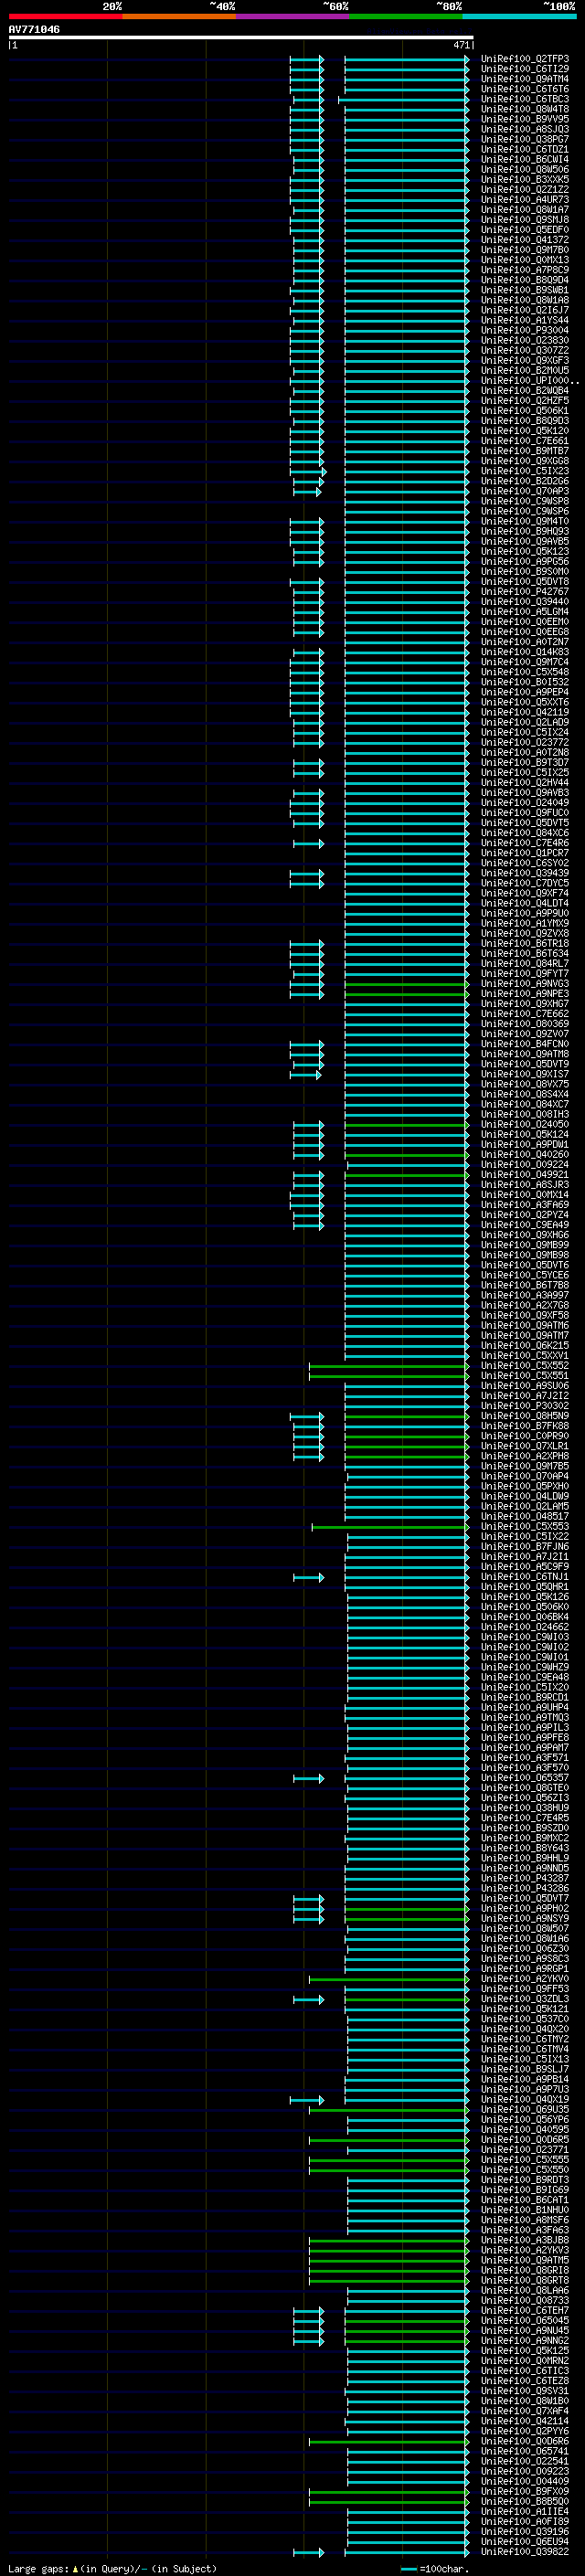This screenshot has height=2576, width=585.
Task: Select label UniRef100_P93004
Action: coord(524,330)
